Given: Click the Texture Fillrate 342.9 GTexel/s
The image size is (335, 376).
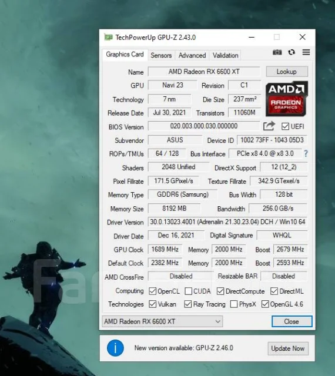Looking at the screenshot, I should (x=279, y=181).
